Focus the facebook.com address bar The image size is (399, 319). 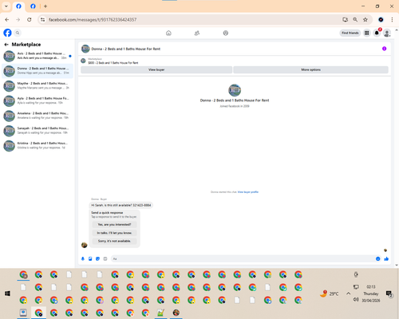coord(192,20)
